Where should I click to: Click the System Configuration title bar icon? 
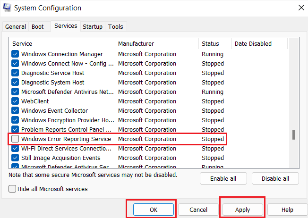tap(7, 8)
